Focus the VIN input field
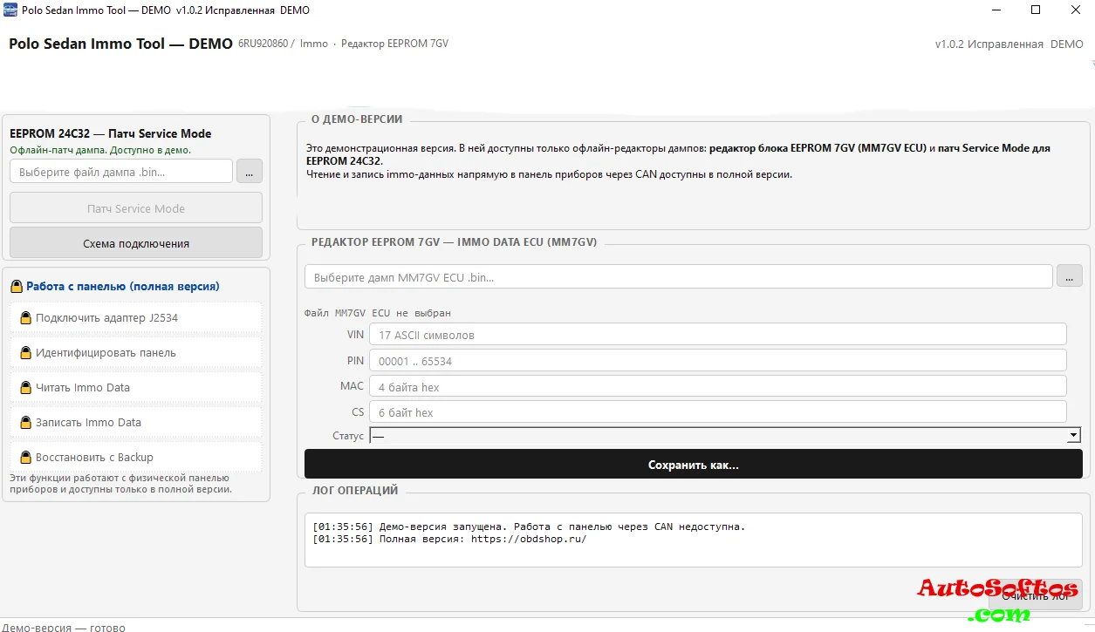1095x632 pixels. pos(717,335)
